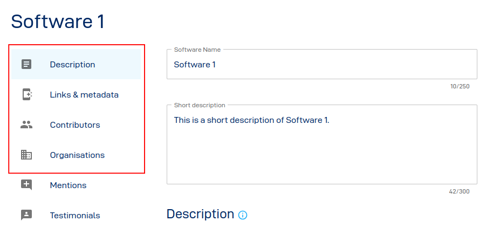Click the Mentions speech-bubble plus icon
The width and height of the screenshot is (493, 228).
pos(26,185)
